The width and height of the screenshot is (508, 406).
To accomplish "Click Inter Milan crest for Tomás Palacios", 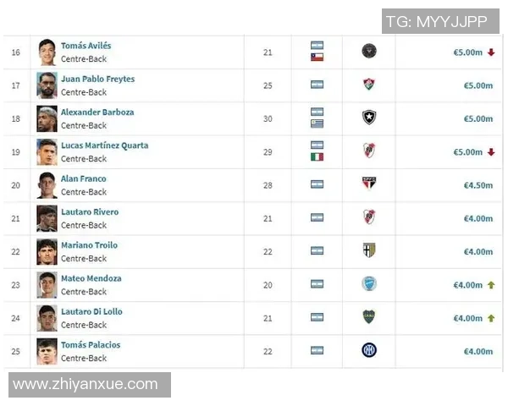I will pos(368,350).
